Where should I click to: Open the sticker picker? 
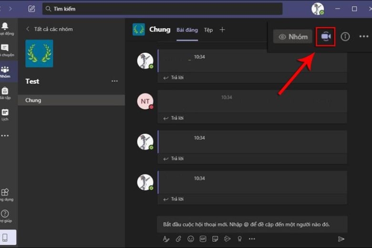(x=215, y=239)
